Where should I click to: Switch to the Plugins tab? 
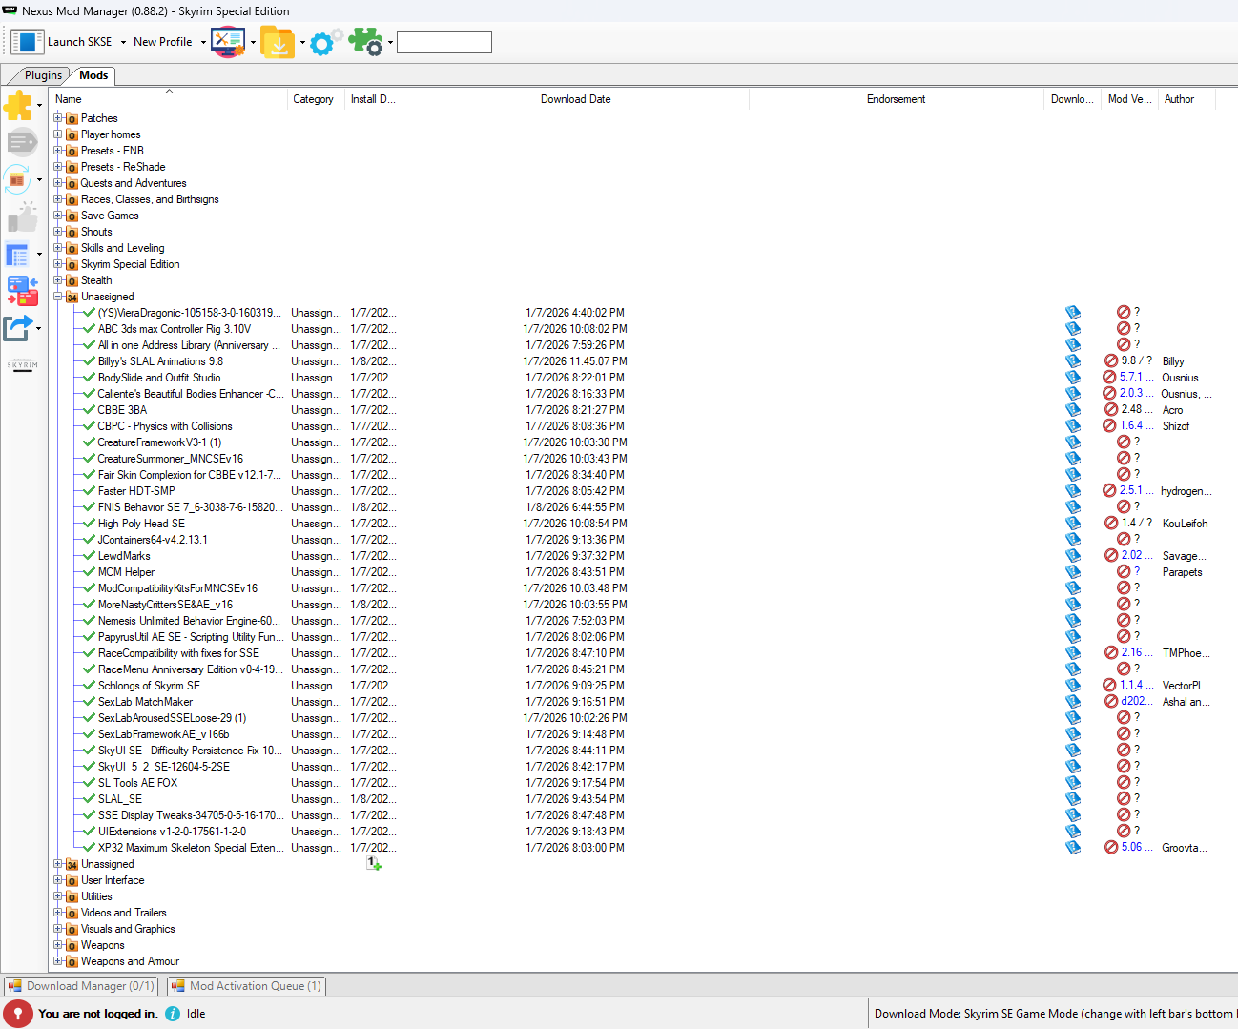[43, 75]
